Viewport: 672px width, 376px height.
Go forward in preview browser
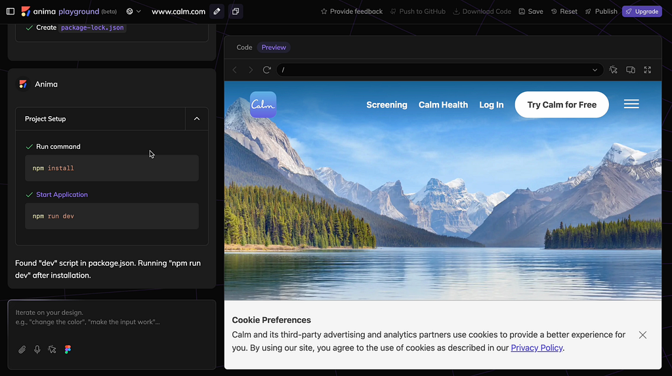[x=251, y=70]
